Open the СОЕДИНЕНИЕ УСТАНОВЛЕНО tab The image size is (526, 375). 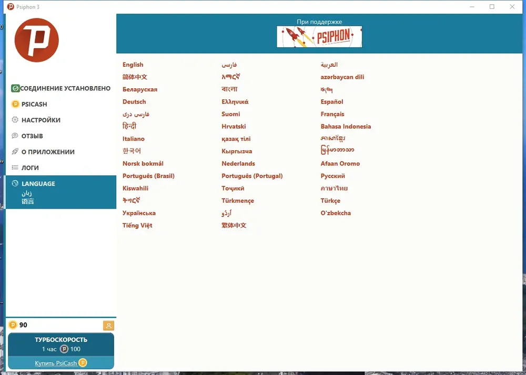tap(61, 88)
